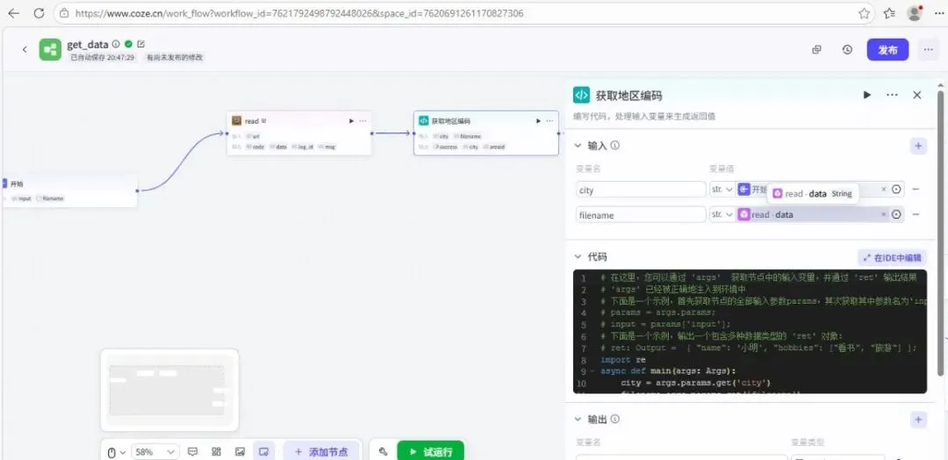
Task: Fold the async def main code block
Action: (592, 371)
